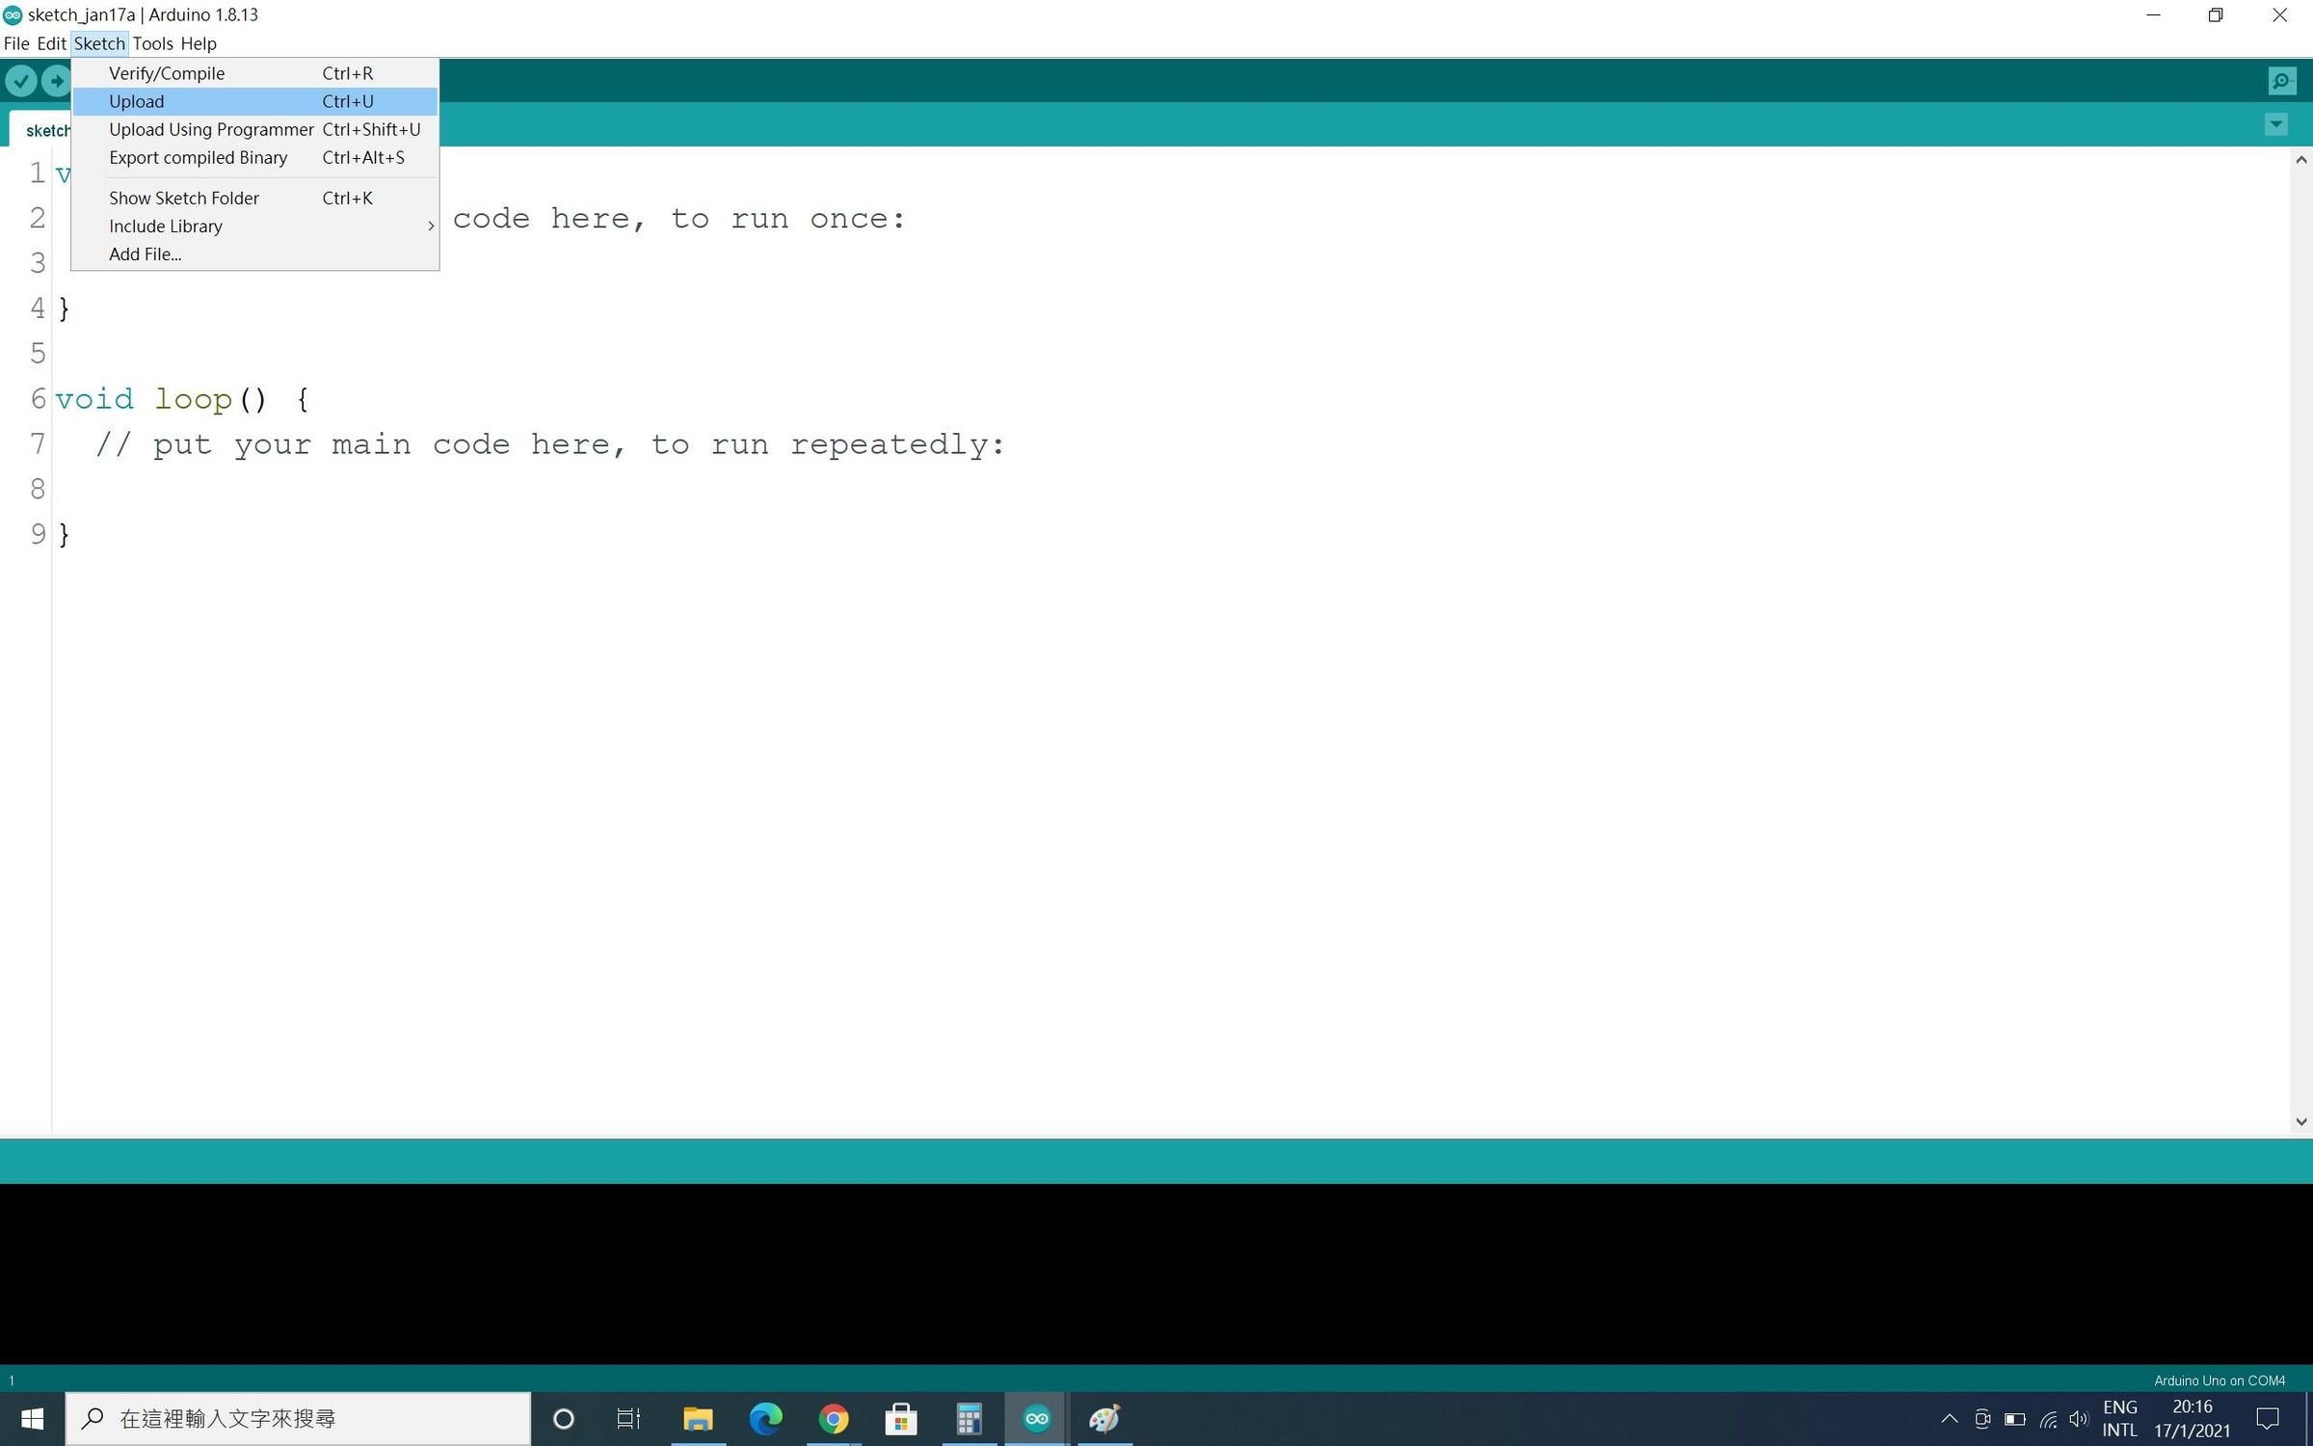Open the Windows Start menu
Image resolution: width=2313 pixels, height=1446 pixels.
click(x=32, y=1418)
